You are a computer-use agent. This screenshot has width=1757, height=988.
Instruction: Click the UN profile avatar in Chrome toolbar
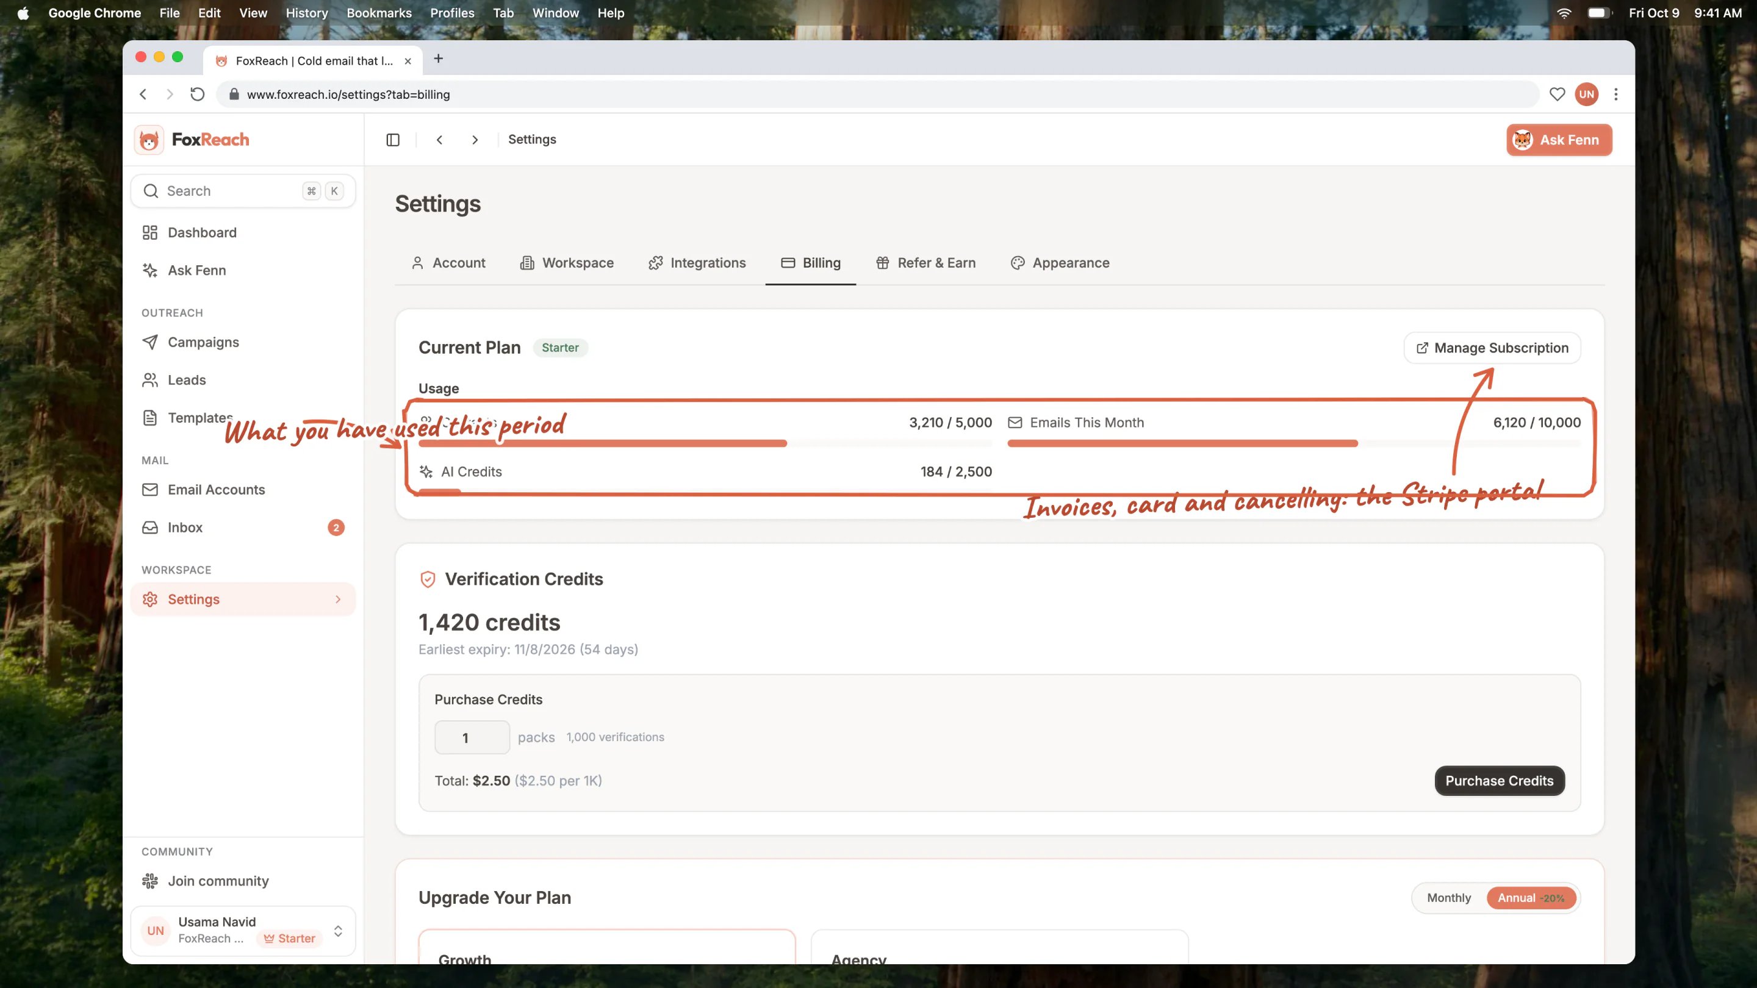point(1586,94)
